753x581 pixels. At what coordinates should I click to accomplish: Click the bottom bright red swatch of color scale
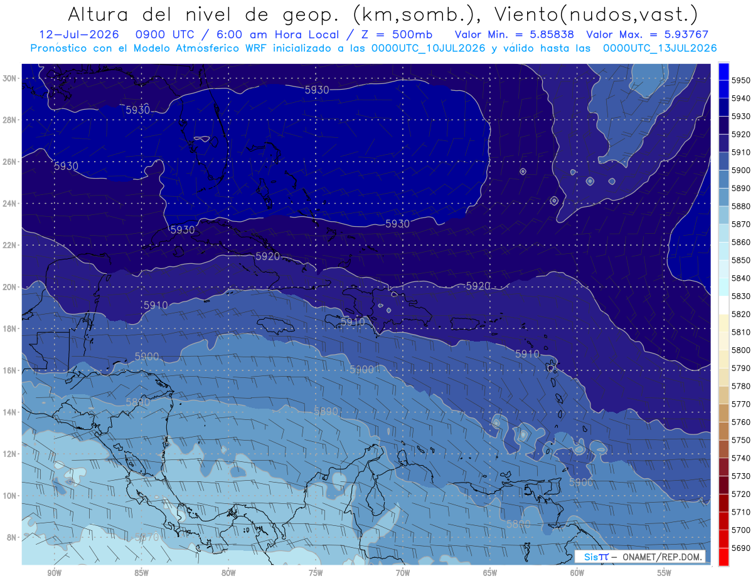click(x=724, y=557)
